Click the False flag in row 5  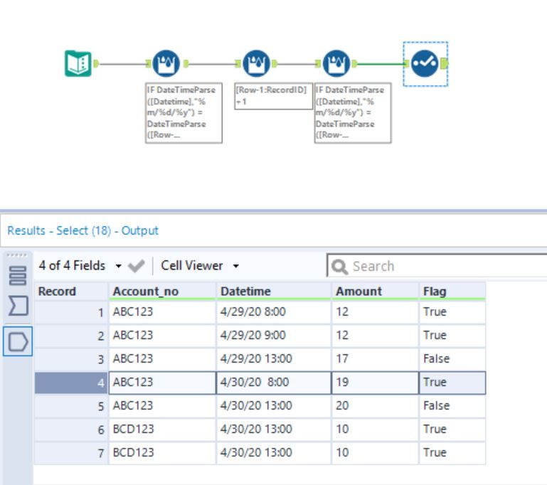(x=452, y=406)
